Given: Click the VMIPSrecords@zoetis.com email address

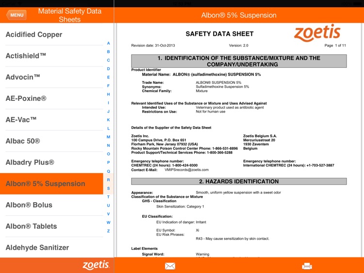Looking at the screenshot, I should coord(187,170).
